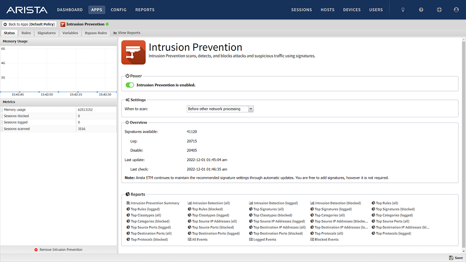
Task: Open Intrusion Prevention Summary report
Action: coord(153,203)
